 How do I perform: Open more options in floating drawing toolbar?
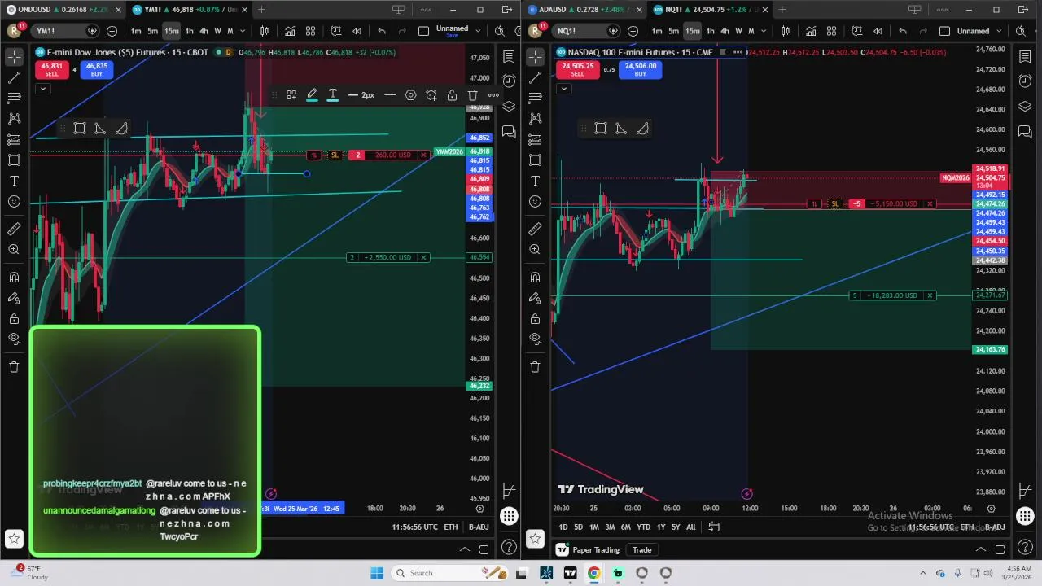(x=493, y=95)
